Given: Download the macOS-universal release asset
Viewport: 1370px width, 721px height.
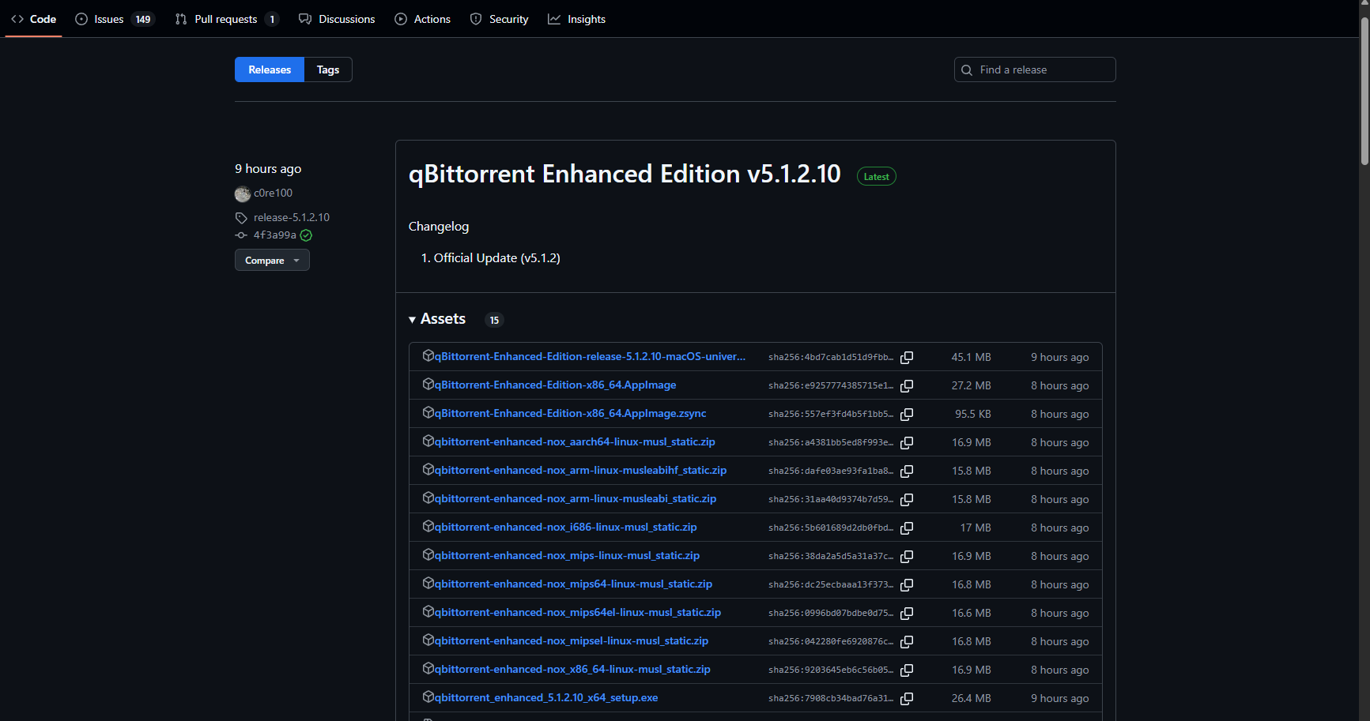Looking at the screenshot, I should tap(590, 357).
